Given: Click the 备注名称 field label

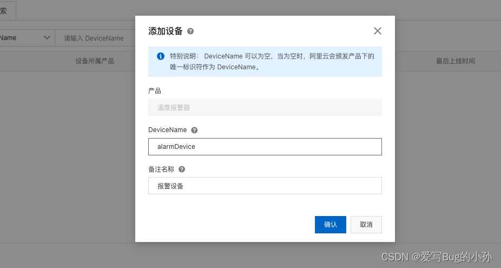Looking at the screenshot, I should click(161, 169).
